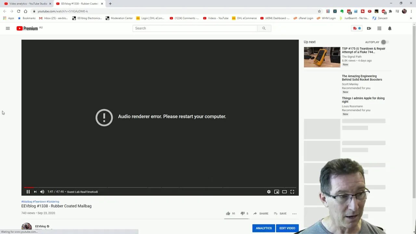Mute the video volume speaker icon
Image resolution: width=416 pixels, height=234 pixels.
coord(42,192)
